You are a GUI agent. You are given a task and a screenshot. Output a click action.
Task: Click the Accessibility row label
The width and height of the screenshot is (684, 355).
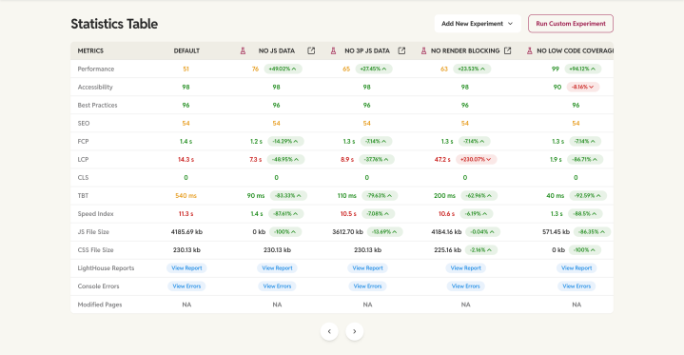point(95,87)
